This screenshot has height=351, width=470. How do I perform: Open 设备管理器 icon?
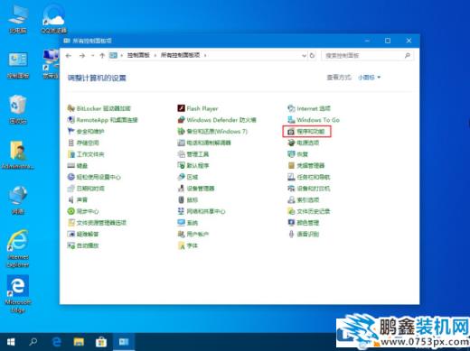pos(181,189)
